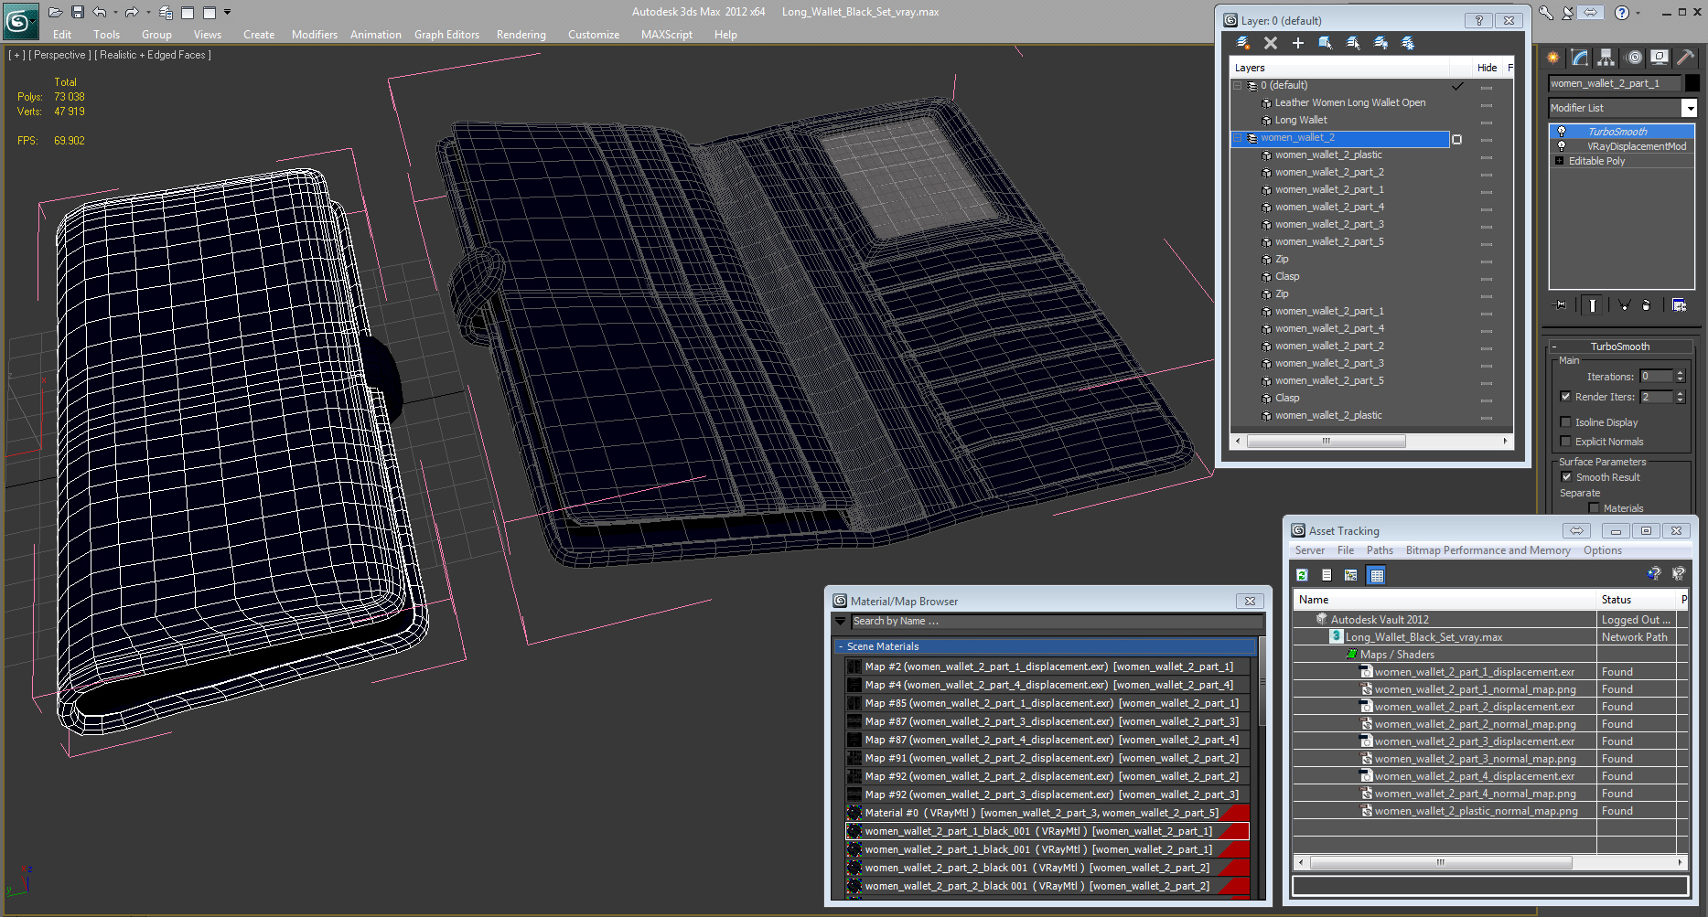Click Add Selected Objects plus icon
Image resolution: width=1708 pixels, height=917 pixels.
1297,43
